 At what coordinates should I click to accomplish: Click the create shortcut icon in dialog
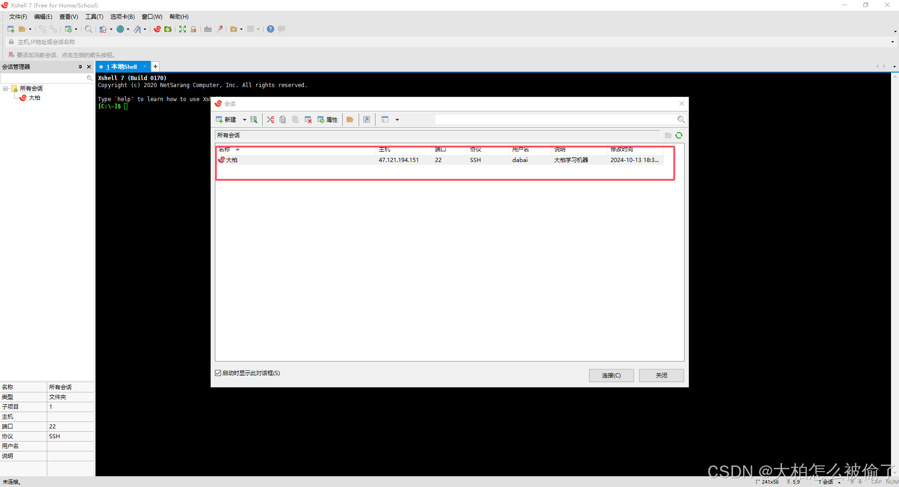click(x=367, y=119)
